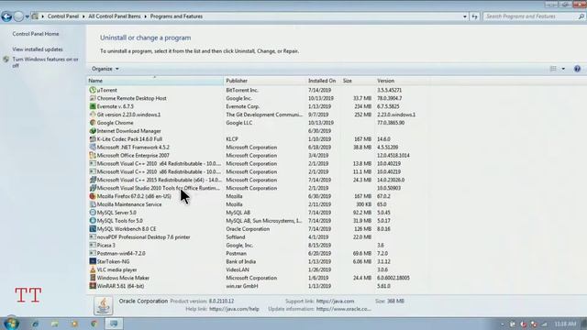Click the VideoLAN publisher cell
This screenshot has height=330, width=587.
[x=238, y=269]
